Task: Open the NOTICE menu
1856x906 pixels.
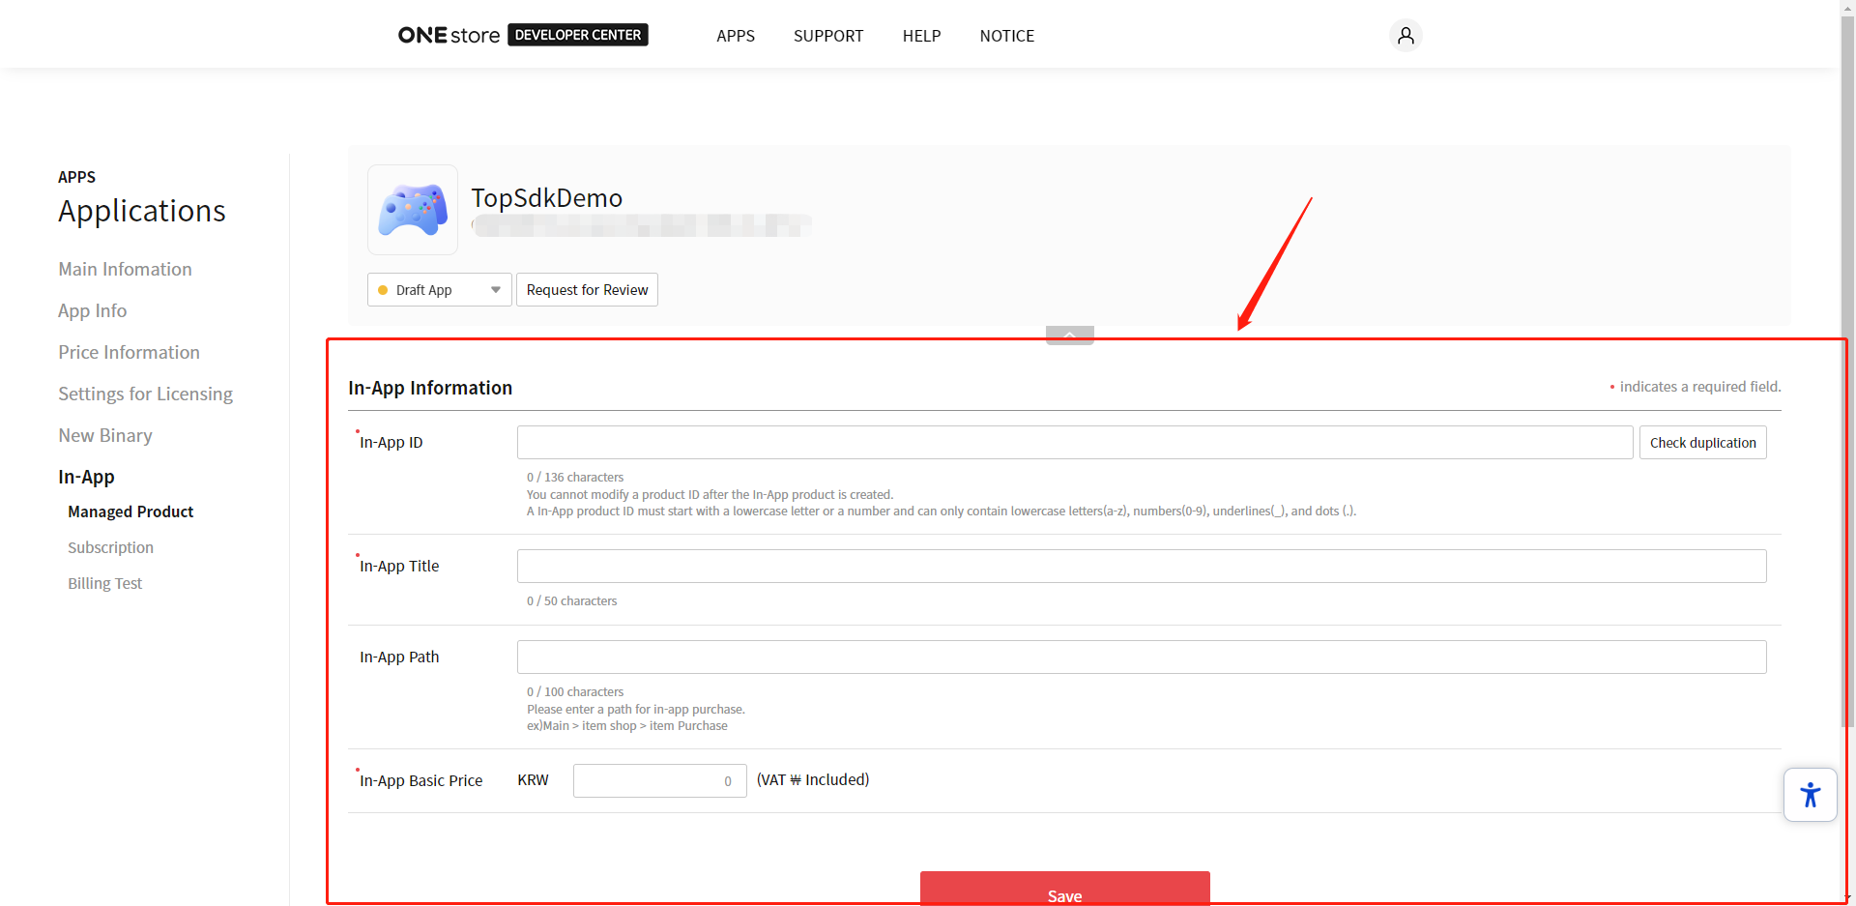Action: (1006, 36)
